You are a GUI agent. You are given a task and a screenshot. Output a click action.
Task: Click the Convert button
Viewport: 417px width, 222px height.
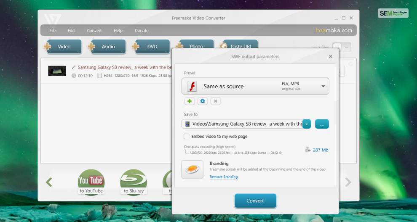click(x=255, y=201)
